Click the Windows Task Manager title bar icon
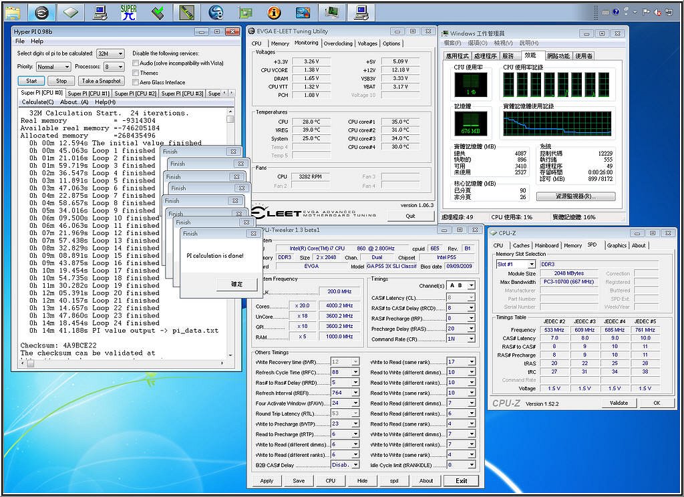 tap(445, 33)
